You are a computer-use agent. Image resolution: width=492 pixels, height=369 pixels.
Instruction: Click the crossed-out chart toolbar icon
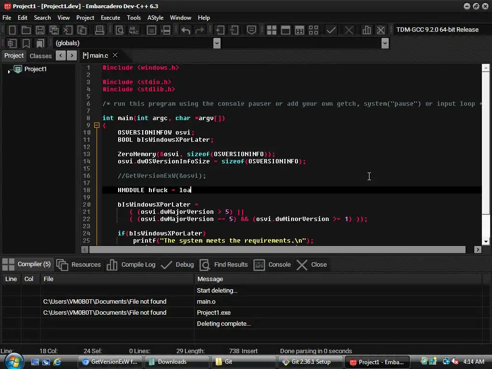381,30
